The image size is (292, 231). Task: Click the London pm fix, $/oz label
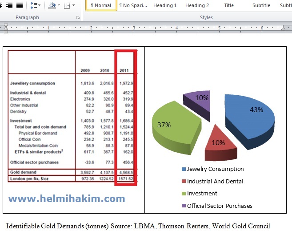[29, 179]
